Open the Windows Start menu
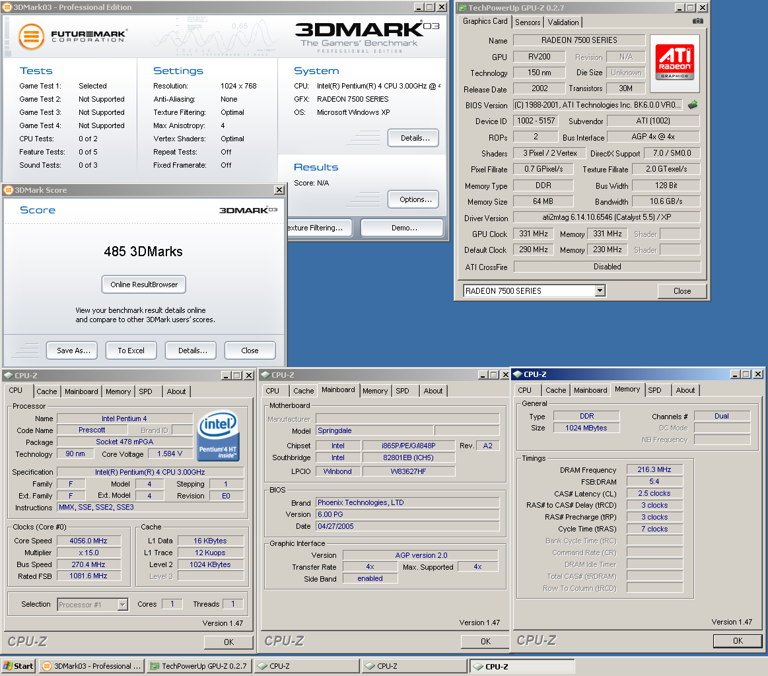Viewport: 768px width, 676px height. (18, 666)
